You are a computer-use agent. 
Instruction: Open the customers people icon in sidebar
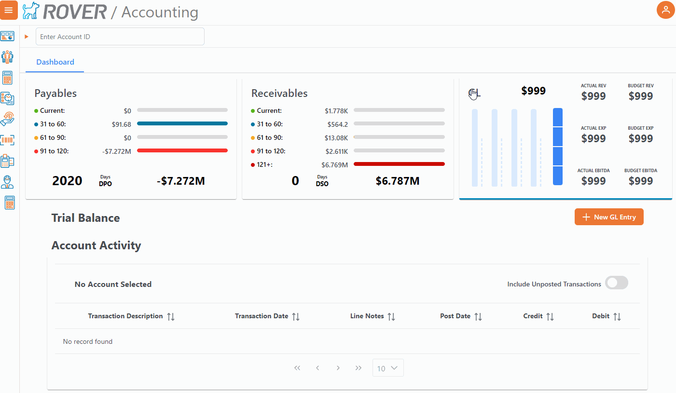(x=7, y=57)
